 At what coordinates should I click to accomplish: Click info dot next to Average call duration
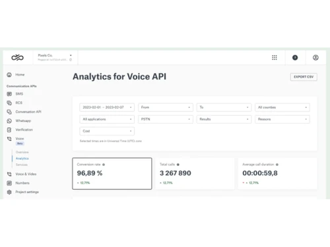click(x=277, y=165)
